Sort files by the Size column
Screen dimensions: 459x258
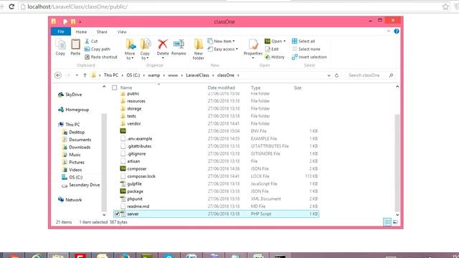(x=298, y=87)
